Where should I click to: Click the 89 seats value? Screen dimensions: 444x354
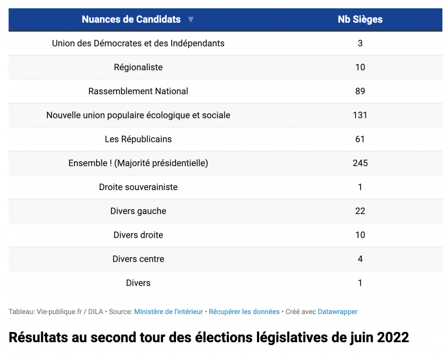[360, 91]
